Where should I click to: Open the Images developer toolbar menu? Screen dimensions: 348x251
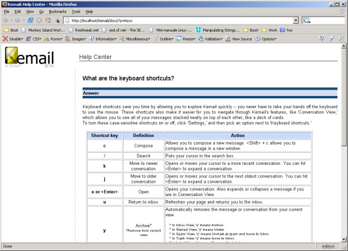click(x=75, y=39)
